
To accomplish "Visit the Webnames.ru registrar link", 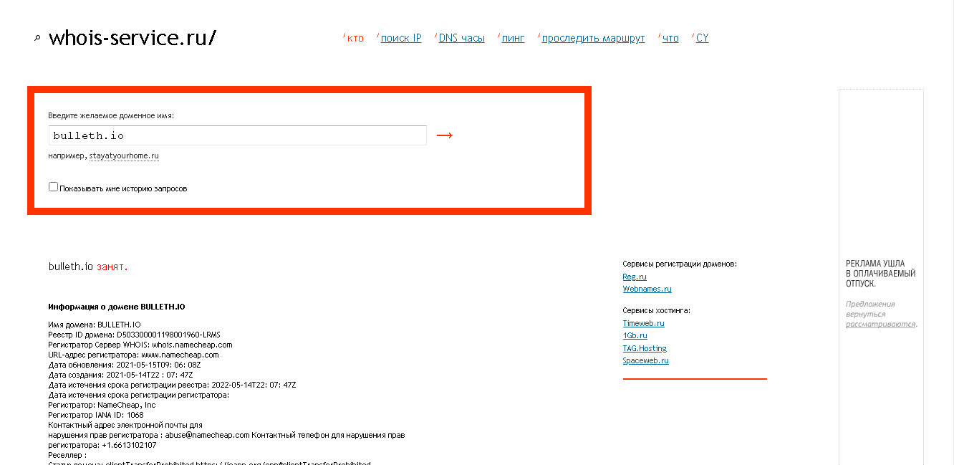I will [x=647, y=289].
